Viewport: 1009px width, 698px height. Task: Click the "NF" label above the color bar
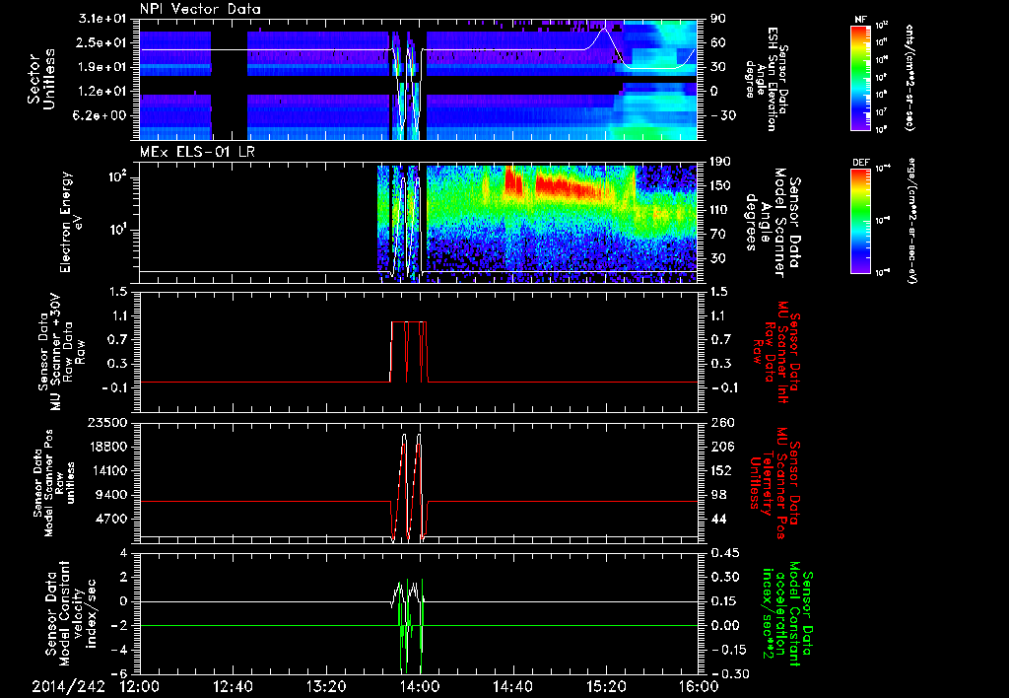click(860, 20)
